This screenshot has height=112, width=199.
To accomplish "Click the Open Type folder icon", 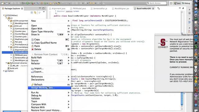I will click(x=50, y=3).
